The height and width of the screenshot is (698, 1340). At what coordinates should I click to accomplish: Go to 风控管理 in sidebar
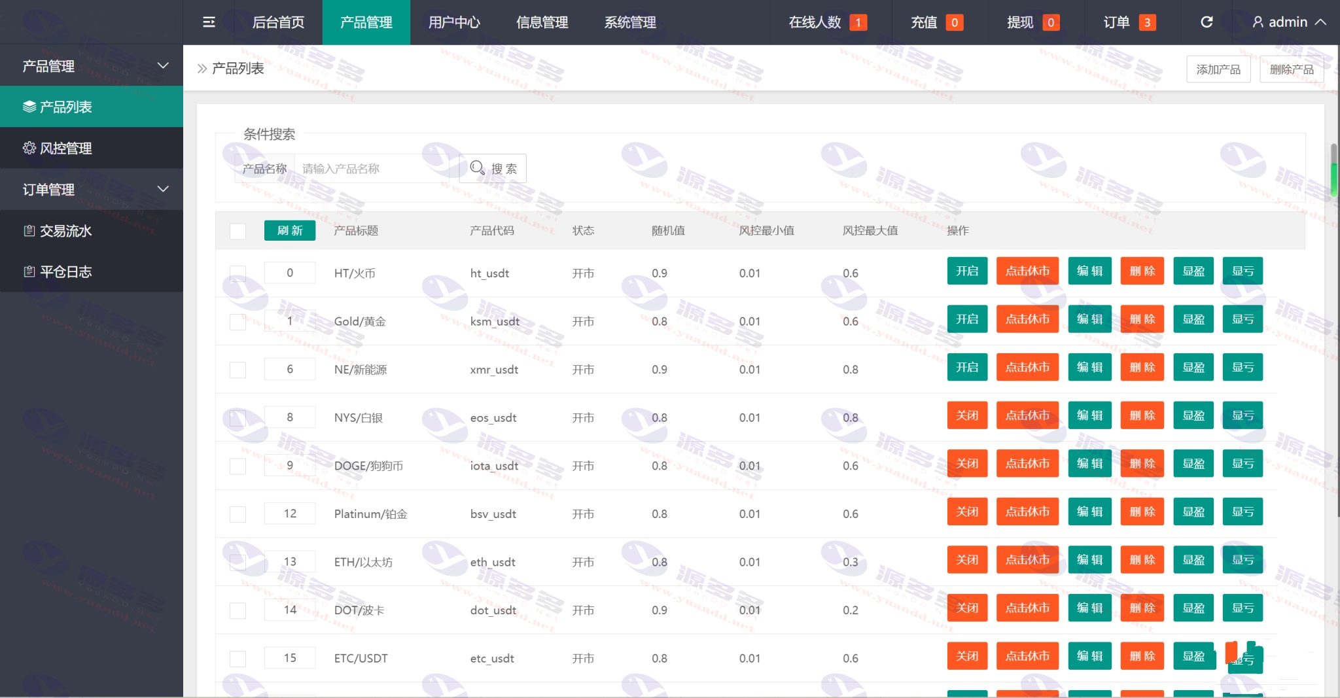point(92,148)
